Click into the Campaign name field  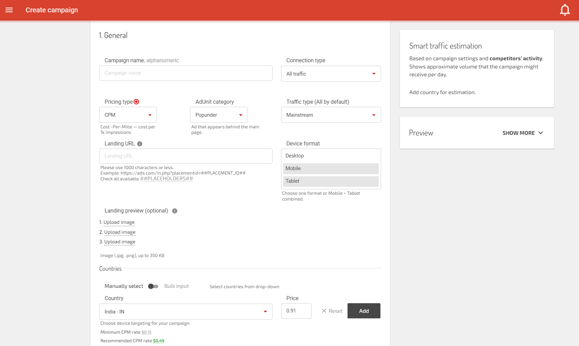pos(186,73)
